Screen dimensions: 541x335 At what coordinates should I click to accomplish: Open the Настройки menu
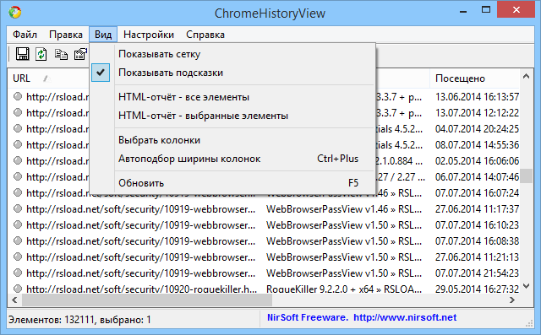coord(149,35)
